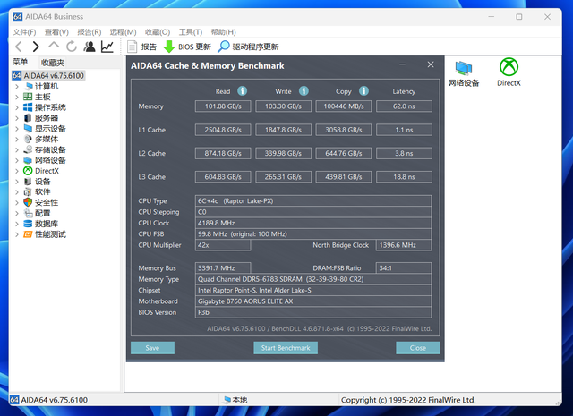Image resolution: width=573 pixels, height=416 pixels.
Task: Open the graph chart icon in toolbar
Action: pyautogui.click(x=107, y=47)
